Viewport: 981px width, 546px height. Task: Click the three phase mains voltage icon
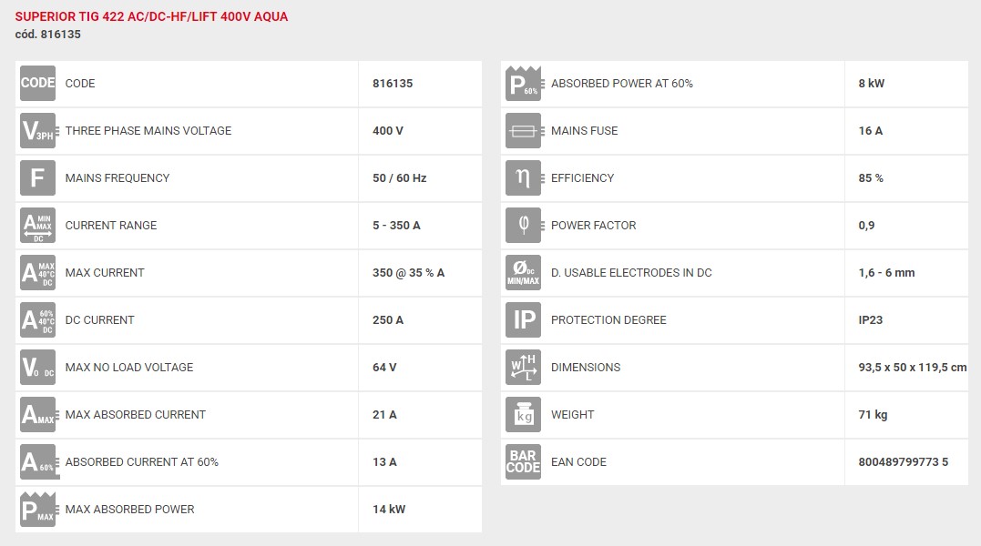click(37, 130)
